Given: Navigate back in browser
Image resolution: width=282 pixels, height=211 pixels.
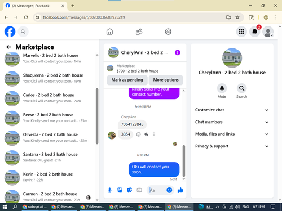Looking at the screenshot, I should 6,17.
